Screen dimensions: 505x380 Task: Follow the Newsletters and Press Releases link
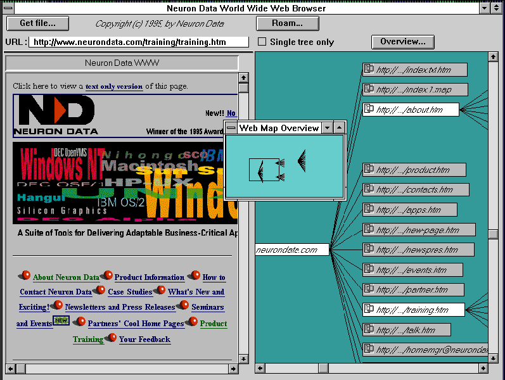[x=120, y=307]
